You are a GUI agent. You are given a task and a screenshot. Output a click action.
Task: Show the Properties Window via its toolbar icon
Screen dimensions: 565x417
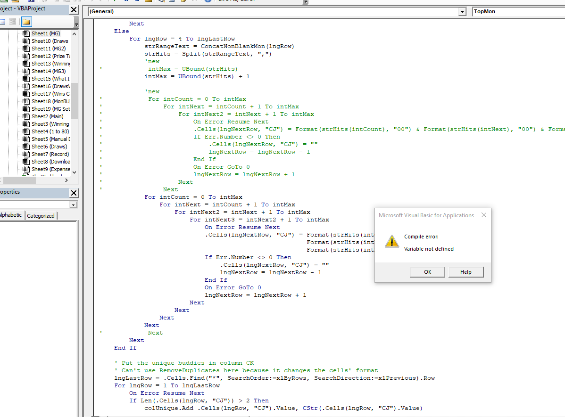[171, 2]
